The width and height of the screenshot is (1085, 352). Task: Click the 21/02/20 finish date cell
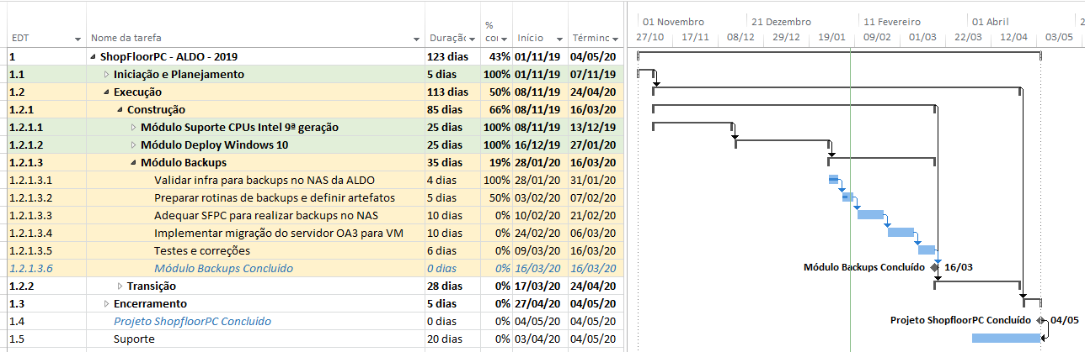coord(594,215)
